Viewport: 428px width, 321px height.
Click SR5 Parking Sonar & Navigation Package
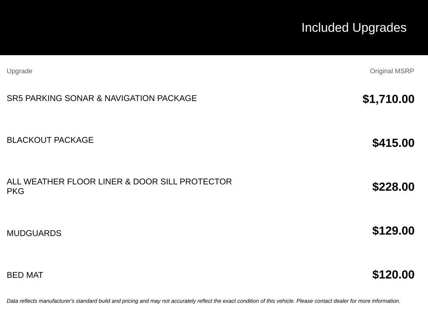(x=102, y=98)
